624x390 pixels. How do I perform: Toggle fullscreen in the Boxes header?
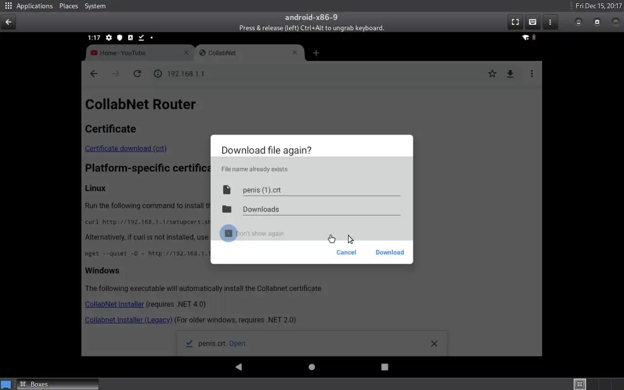(x=515, y=22)
